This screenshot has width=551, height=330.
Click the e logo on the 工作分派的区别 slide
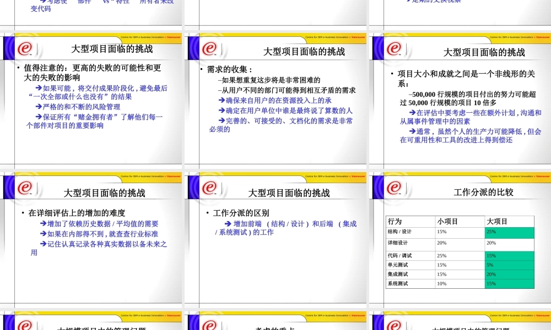pyautogui.click(x=209, y=188)
